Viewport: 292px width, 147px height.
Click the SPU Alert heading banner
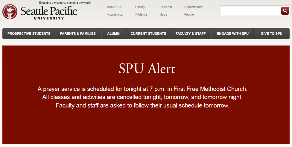pos(147,69)
